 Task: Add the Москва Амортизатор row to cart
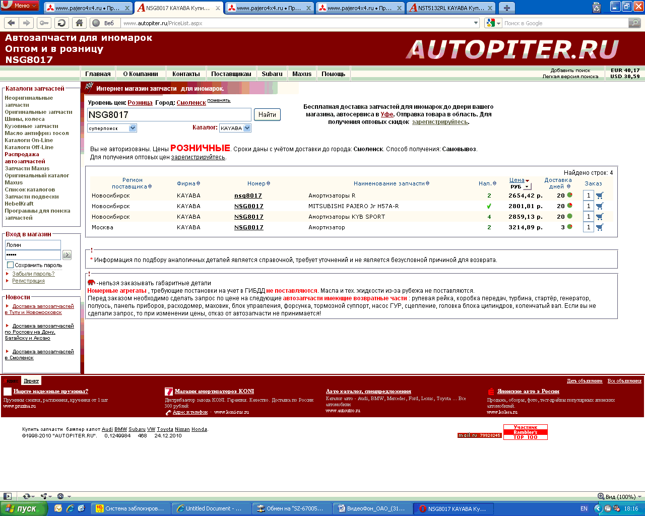pos(600,227)
